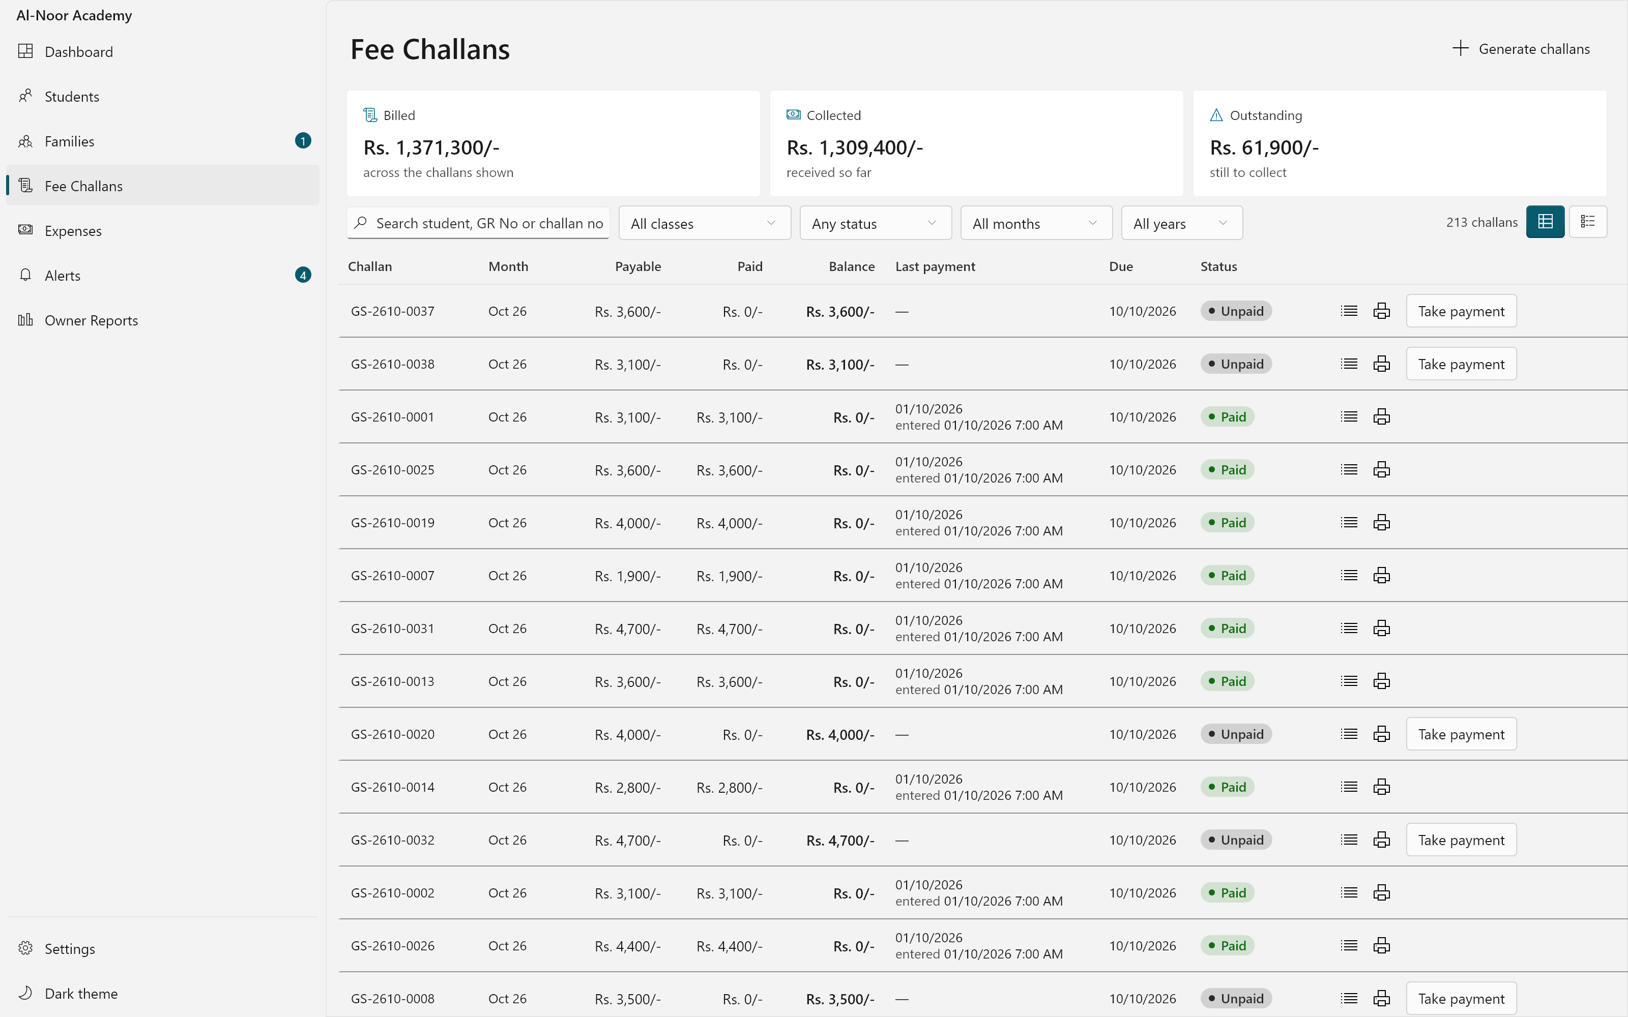Screen dimensions: 1628x1017
Task: Click the Due column header
Action: point(1121,266)
